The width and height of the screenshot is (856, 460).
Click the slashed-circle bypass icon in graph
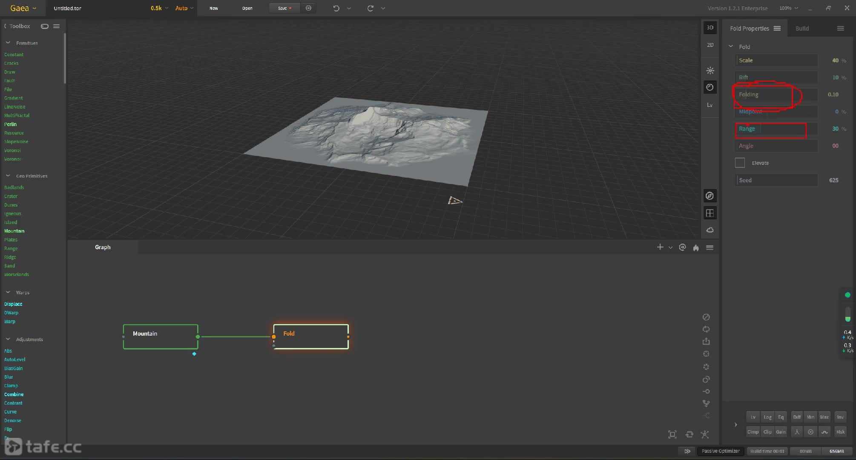706,317
